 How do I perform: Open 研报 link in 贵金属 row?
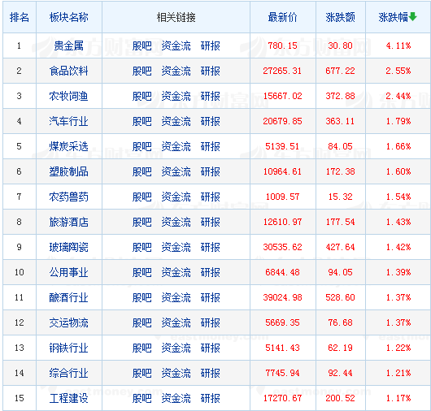pyautogui.click(x=211, y=45)
